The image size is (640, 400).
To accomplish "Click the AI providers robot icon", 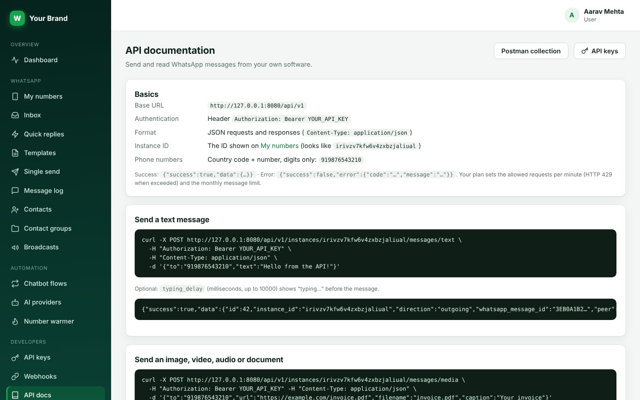I will 15,302.
